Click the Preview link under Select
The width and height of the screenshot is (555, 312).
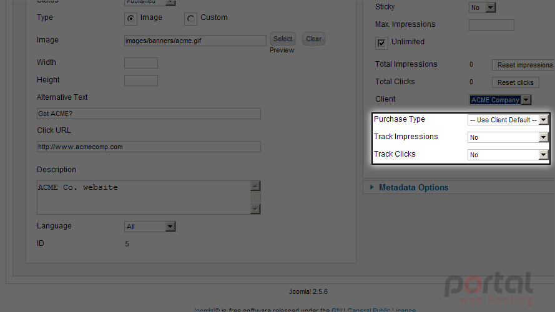click(282, 50)
